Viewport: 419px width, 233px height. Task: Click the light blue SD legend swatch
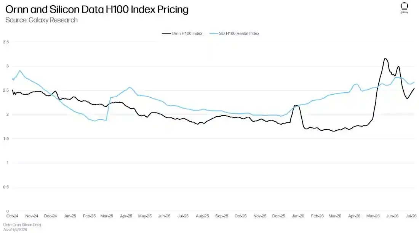click(x=214, y=33)
